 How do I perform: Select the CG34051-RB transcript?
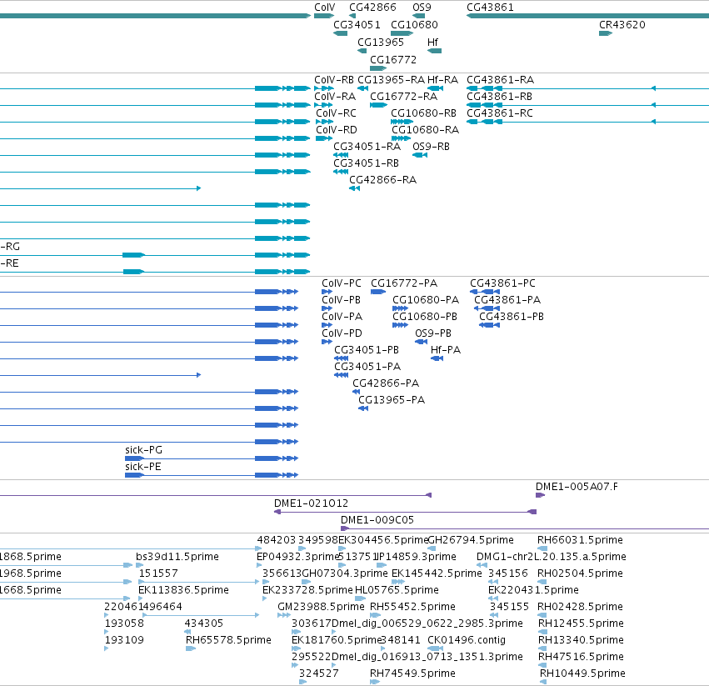pos(341,172)
